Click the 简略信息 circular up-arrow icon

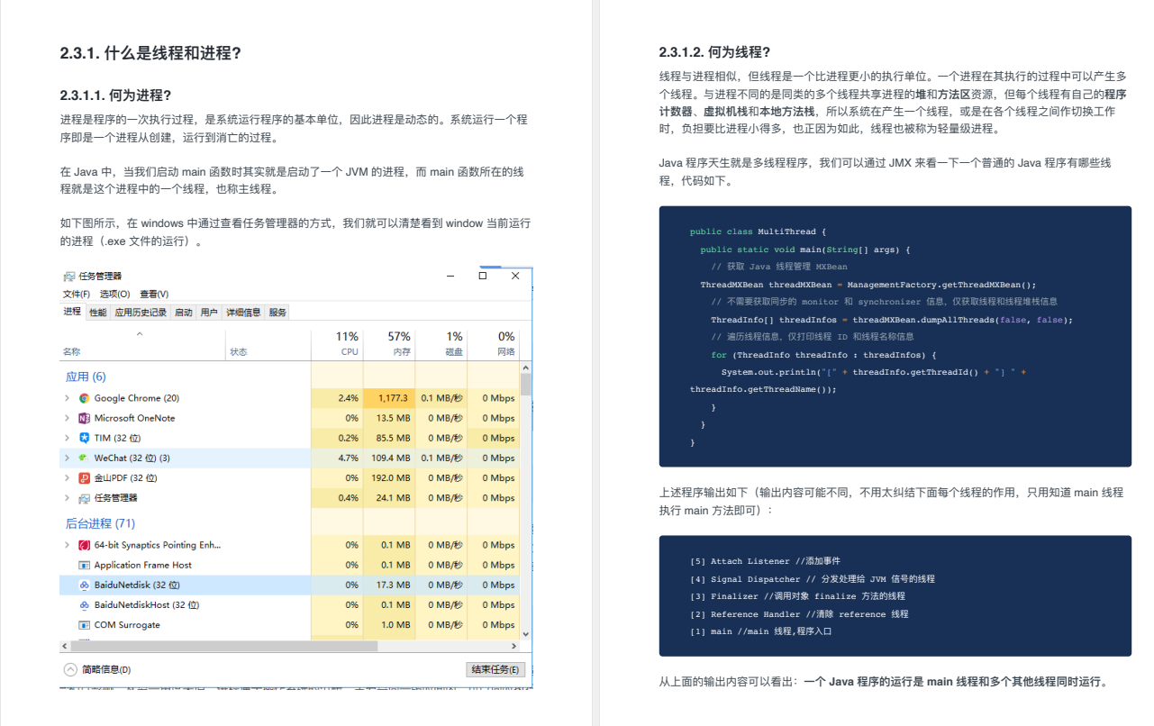[70, 669]
